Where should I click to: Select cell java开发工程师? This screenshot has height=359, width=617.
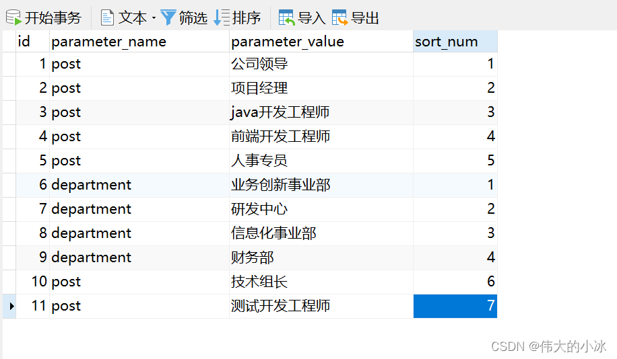click(x=321, y=112)
